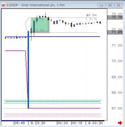
Task: Click the 00:15 time axis label
Action: (x=77, y=123)
